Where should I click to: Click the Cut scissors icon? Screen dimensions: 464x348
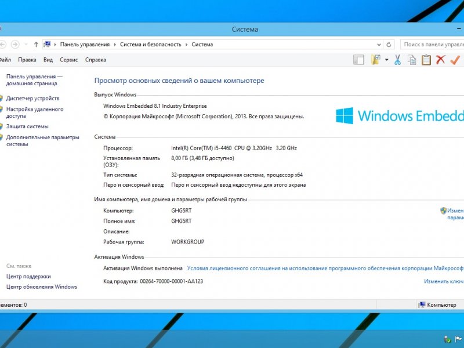(x=397, y=60)
